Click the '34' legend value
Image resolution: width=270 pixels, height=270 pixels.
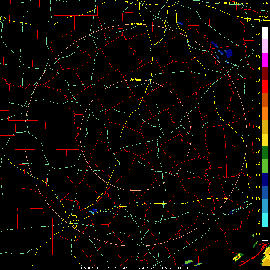click(x=258, y=128)
